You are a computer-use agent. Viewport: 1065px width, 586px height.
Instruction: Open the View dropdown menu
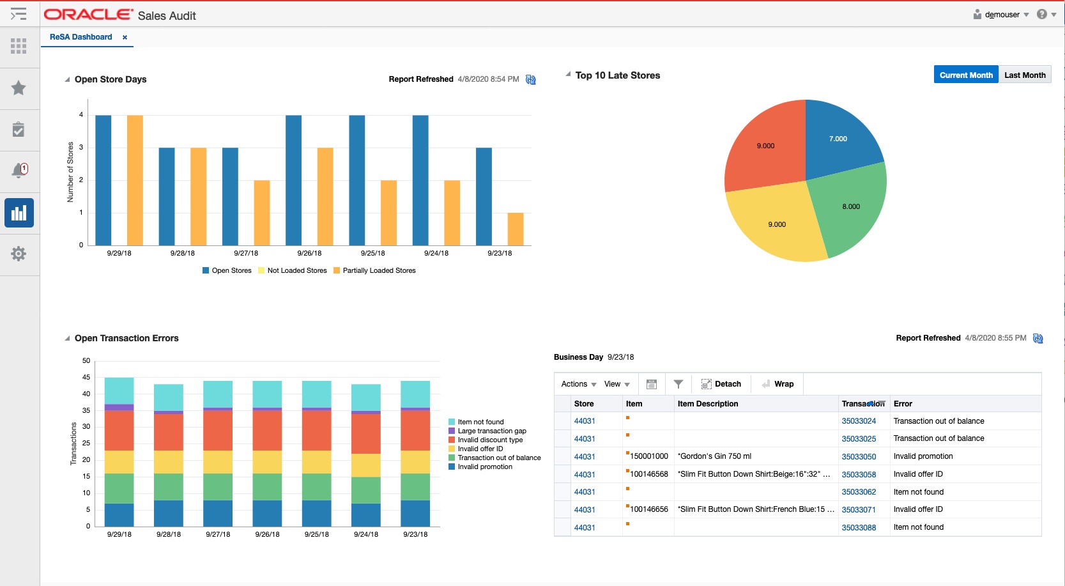click(x=613, y=383)
